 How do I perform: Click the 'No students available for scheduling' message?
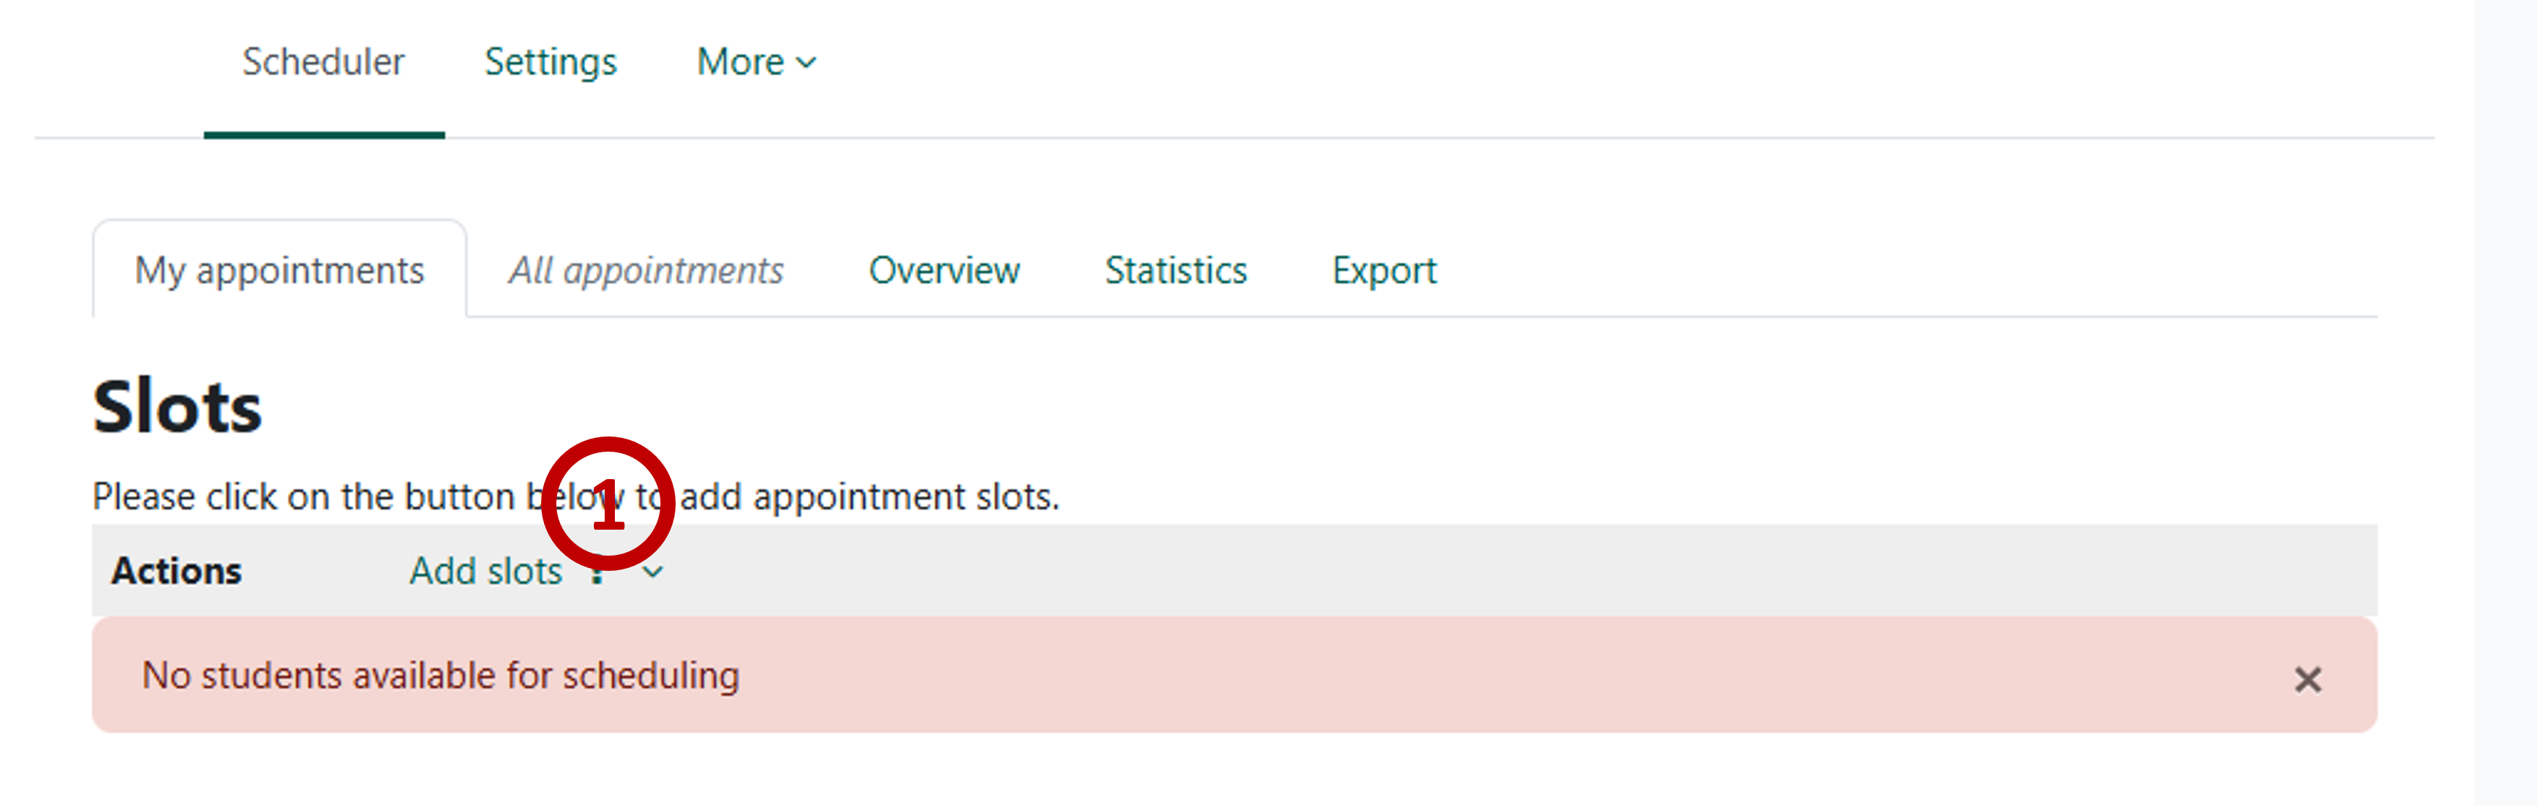click(441, 676)
